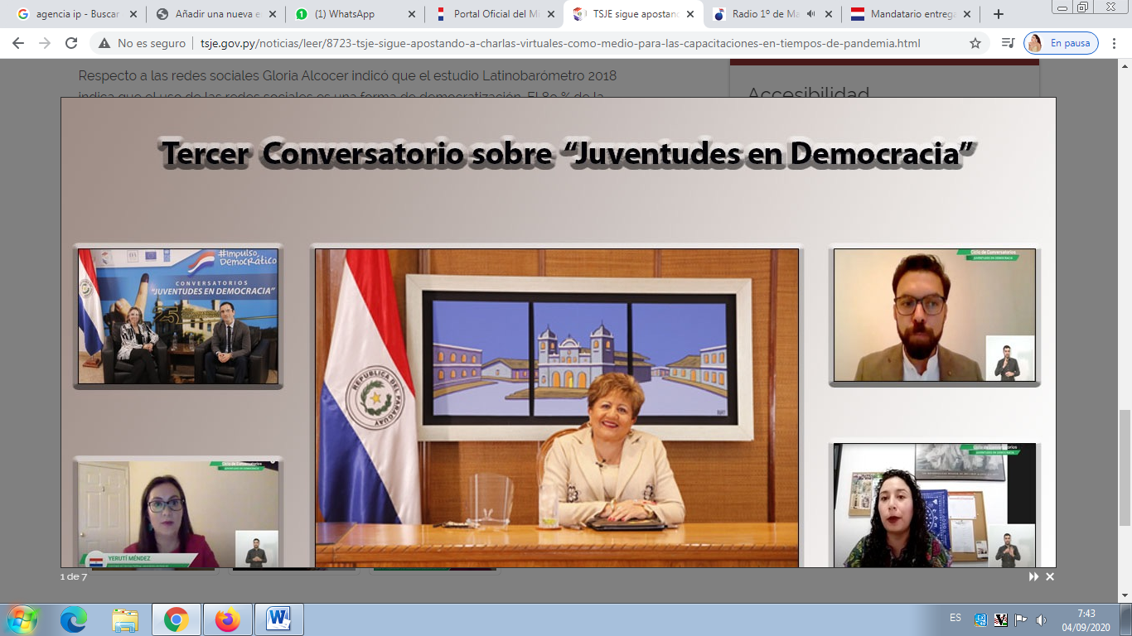Advance to the next lightbox image

point(1033,576)
